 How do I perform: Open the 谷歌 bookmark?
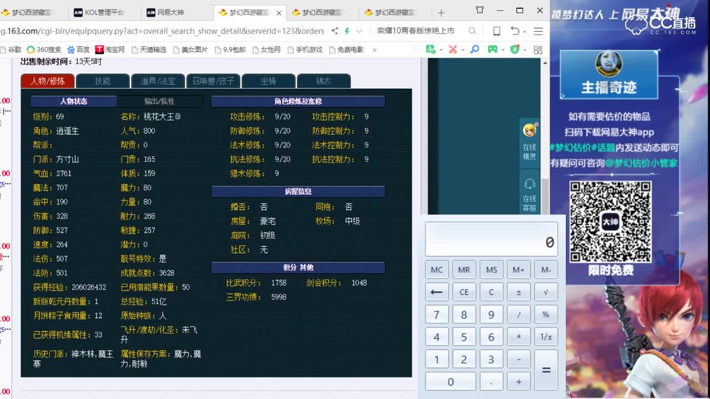click(x=11, y=50)
